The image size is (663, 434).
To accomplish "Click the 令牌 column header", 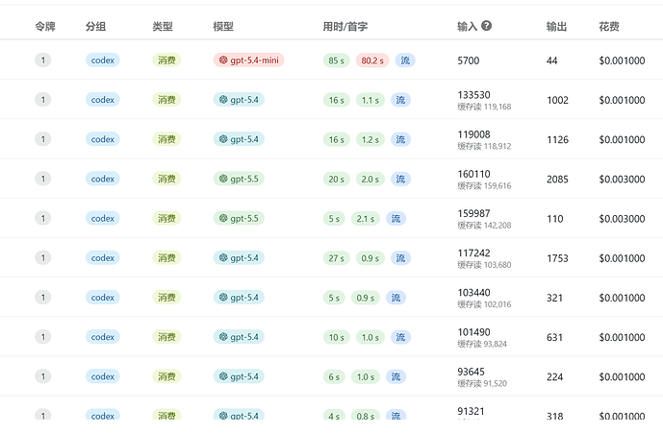I will [x=45, y=27].
